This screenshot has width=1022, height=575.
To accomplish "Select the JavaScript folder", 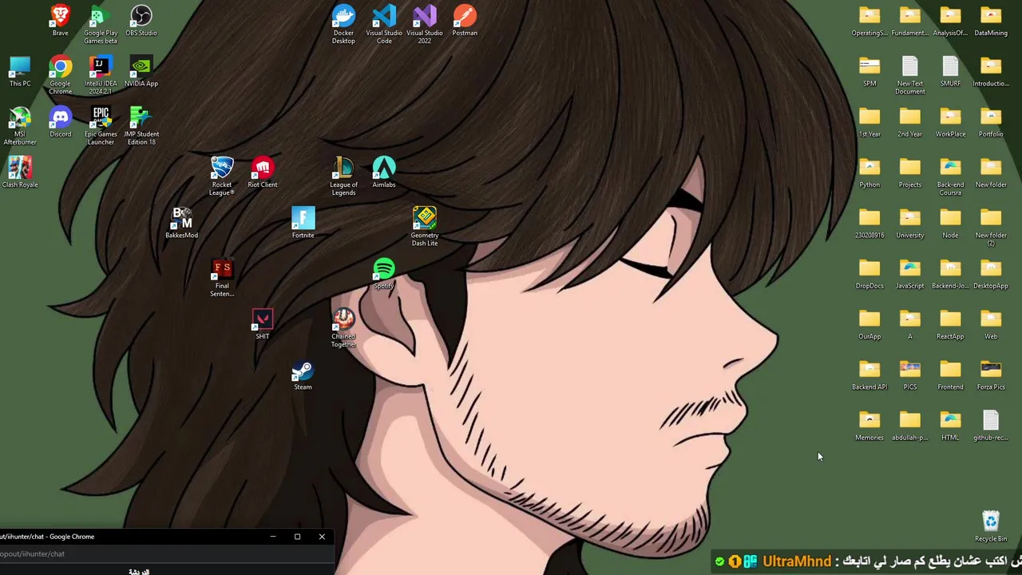I will pyautogui.click(x=910, y=273).
